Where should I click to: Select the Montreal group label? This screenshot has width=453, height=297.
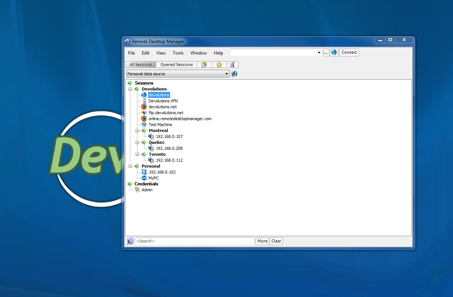pyautogui.click(x=159, y=131)
